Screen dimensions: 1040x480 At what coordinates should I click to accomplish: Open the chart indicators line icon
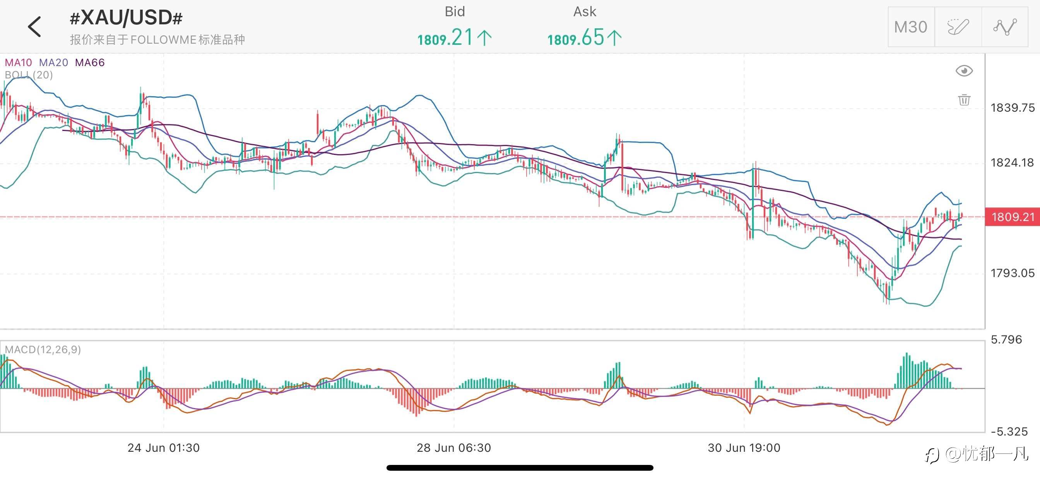point(1004,27)
